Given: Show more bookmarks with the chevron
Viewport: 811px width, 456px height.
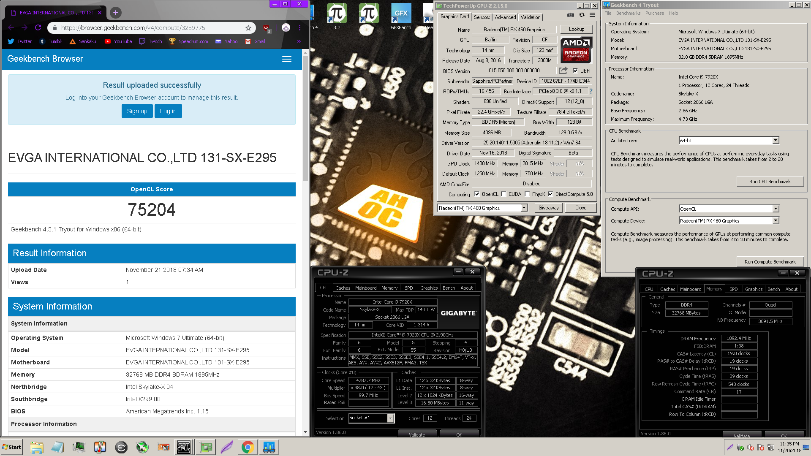Looking at the screenshot, I should 299,41.
